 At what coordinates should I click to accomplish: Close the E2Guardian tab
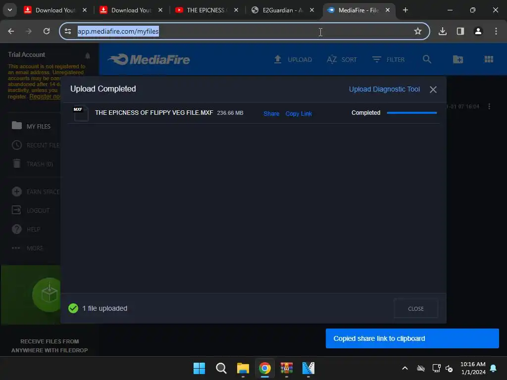point(312,10)
